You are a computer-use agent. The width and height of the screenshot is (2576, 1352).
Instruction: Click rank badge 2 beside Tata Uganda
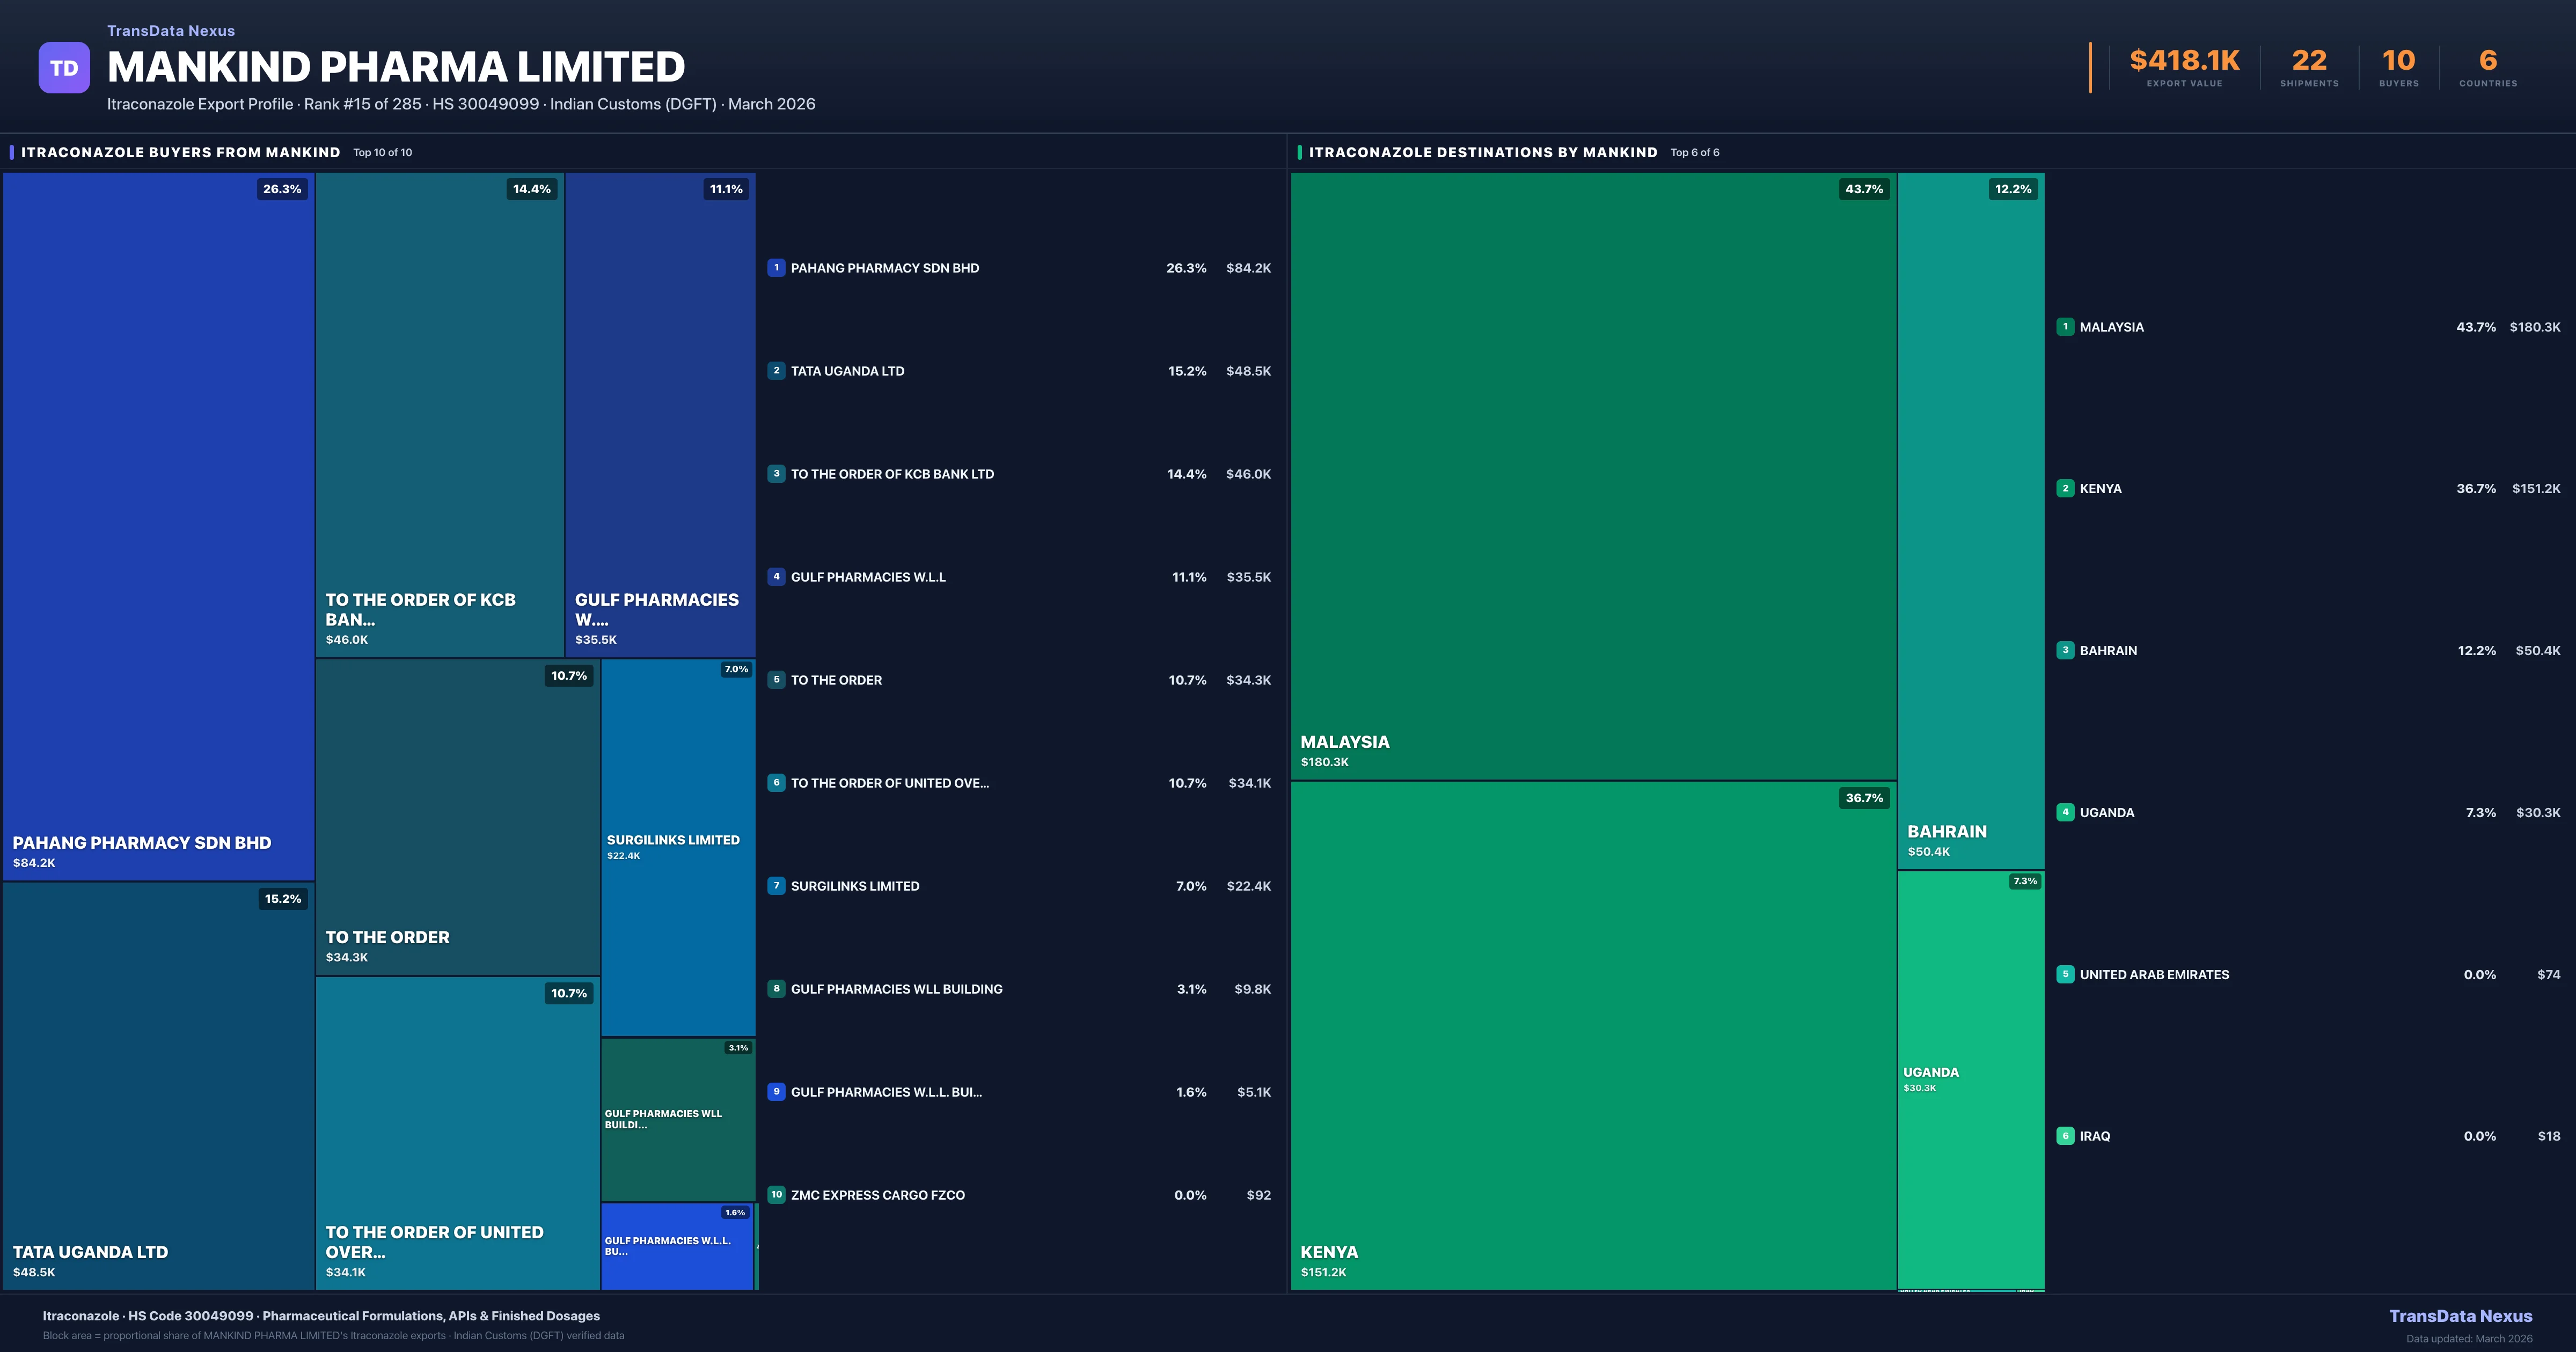click(x=776, y=370)
